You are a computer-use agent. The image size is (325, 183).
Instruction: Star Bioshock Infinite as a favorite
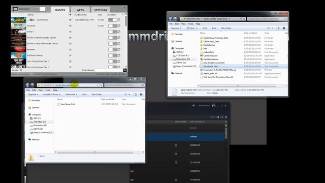[70, 55]
